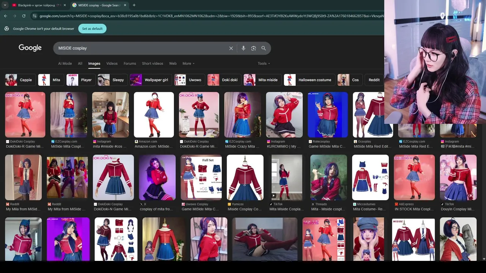
Task: Reload the page
Action: [24, 16]
